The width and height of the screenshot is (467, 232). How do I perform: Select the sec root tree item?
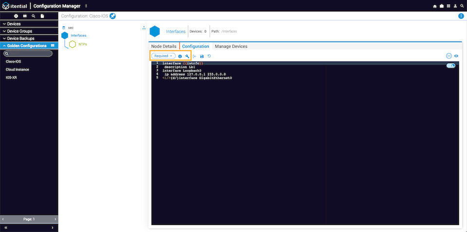(x=71, y=28)
